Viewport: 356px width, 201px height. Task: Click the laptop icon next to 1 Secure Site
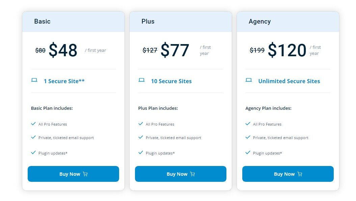click(34, 80)
